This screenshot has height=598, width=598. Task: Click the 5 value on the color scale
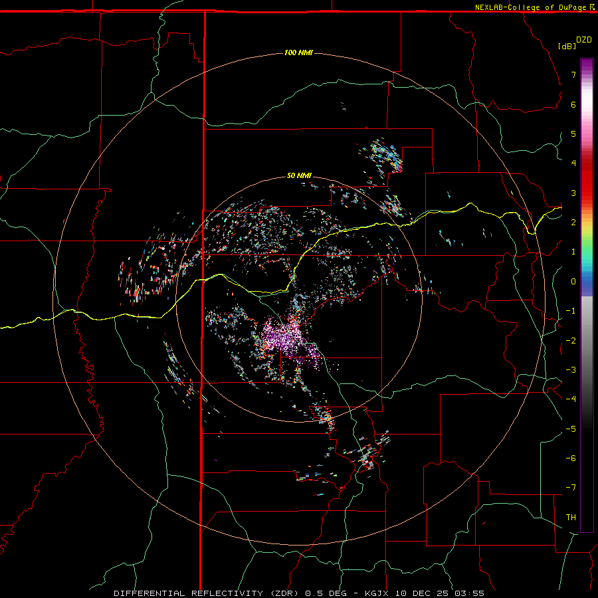[x=573, y=134]
